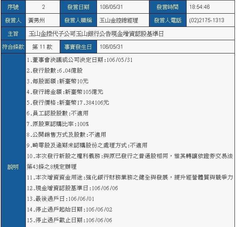Screen dimensions: 236x227
Task: Click the 發言人職稱 header cell
Action: click(x=78, y=20)
